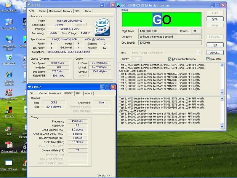This screenshot has width=237, height=178.
Task: Click the greyed-out Start button in ORTHOS
Action: point(215,13)
